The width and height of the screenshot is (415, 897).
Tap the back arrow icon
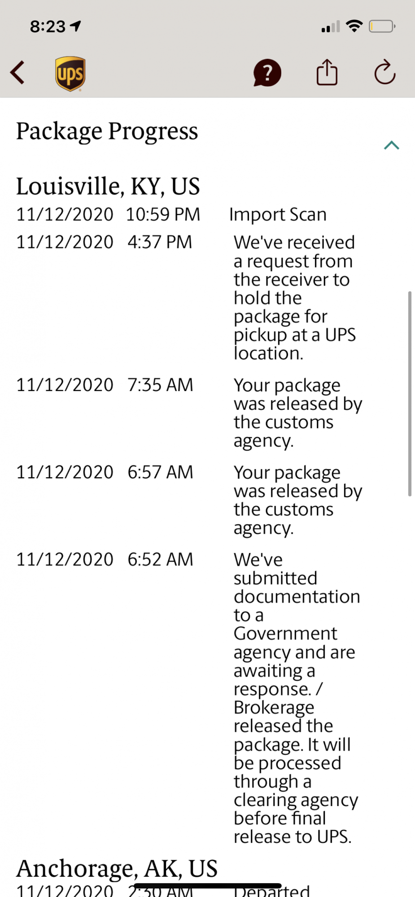pyautogui.click(x=17, y=73)
